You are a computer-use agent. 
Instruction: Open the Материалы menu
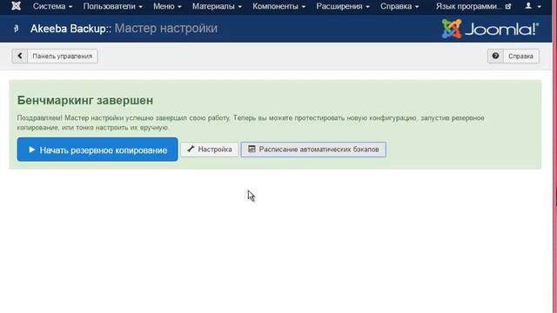click(x=217, y=6)
